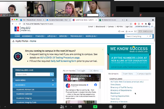Image resolution: width=164 pixels, height=109 pixels.
Task: Open the WORK @ AU dropdown menu
Action: [91, 36]
